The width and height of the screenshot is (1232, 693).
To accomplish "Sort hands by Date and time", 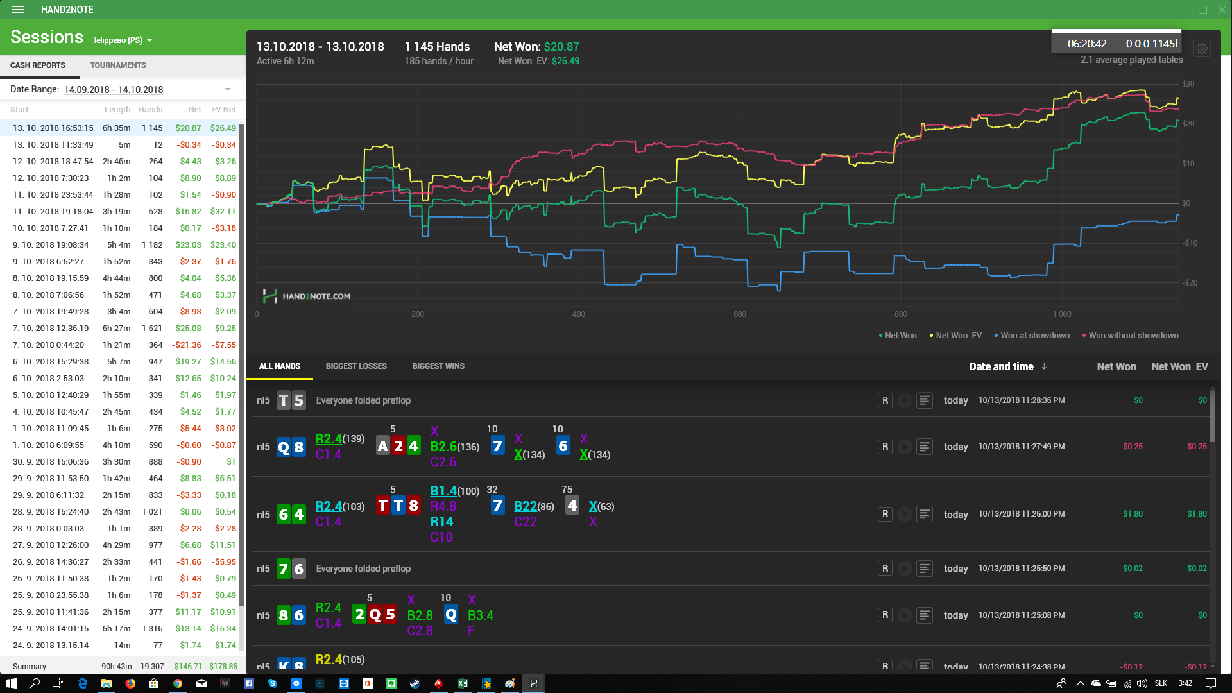I will 1002,366.
